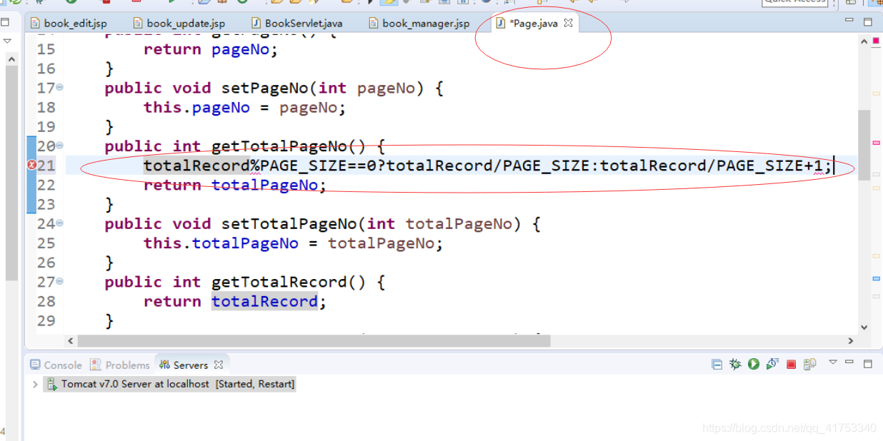Image resolution: width=883 pixels, height=441 pixels.
Task: Click line number 15 in the gutter
Action: point(46,49)
